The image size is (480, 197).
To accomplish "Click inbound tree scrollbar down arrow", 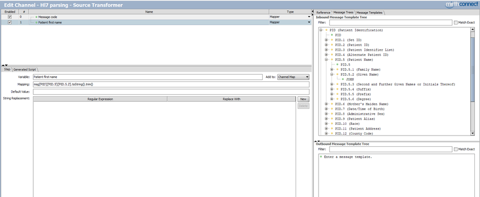I will 473,134.
